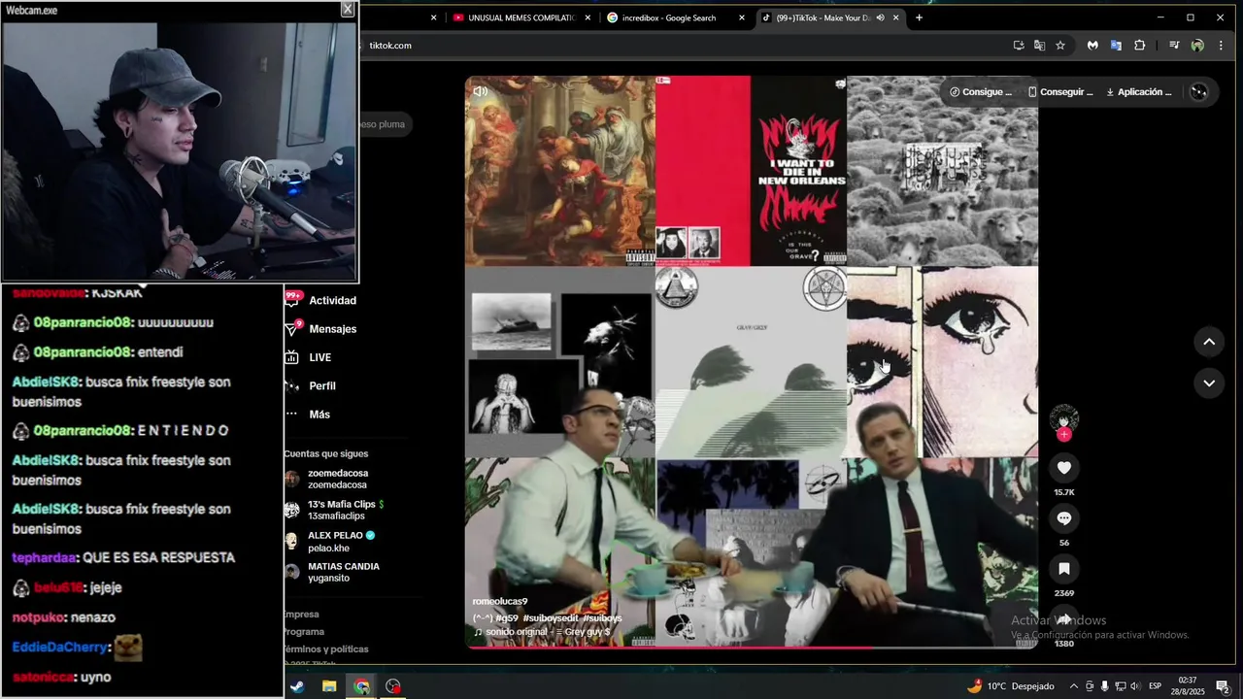This screenshot has width=1243, height=699.
Task: Click the #suiboysedit hashtag
Action: tap(551, 617)
